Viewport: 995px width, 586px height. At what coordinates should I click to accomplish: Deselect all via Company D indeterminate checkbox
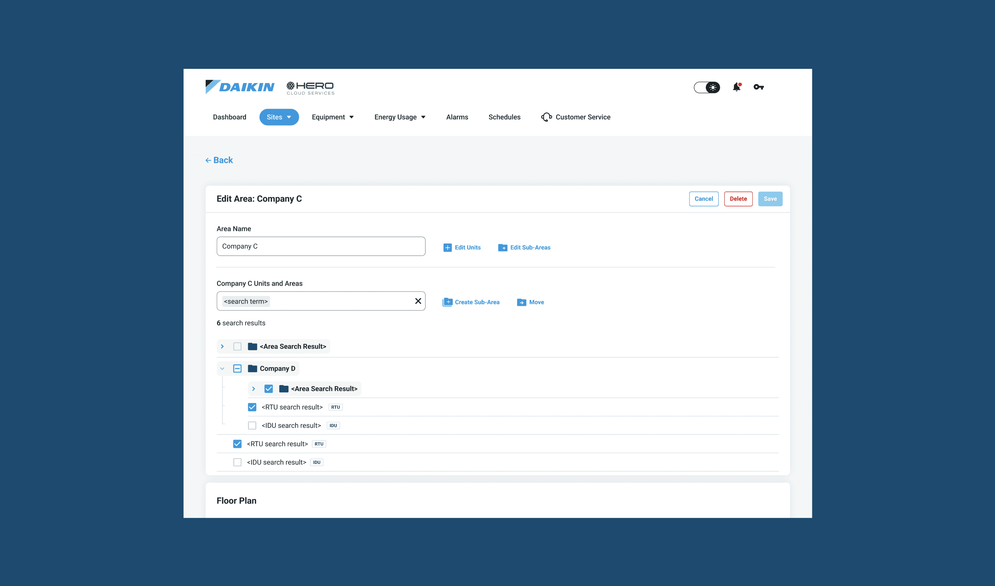pyautogui.click(x=237, y=368)
